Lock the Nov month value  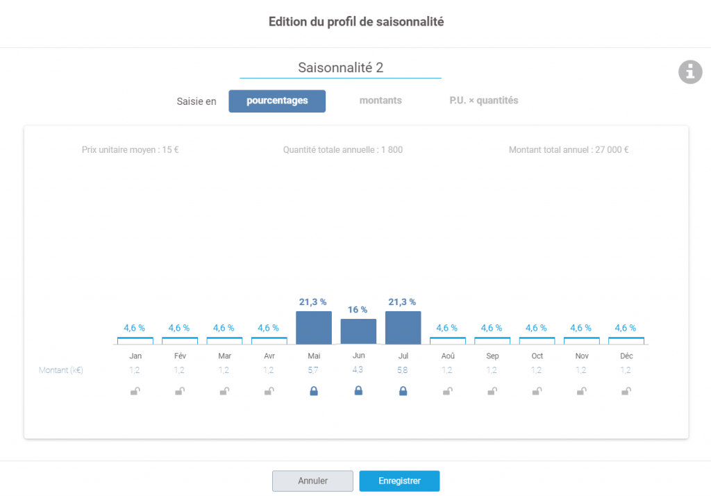click(581, 390)
